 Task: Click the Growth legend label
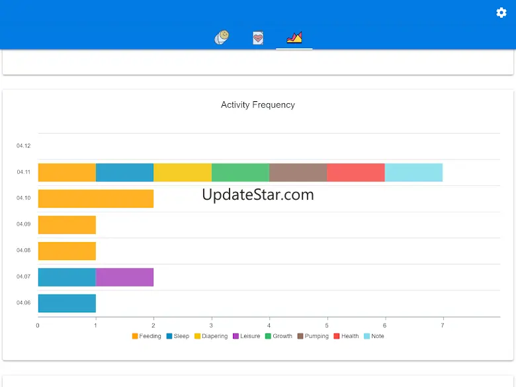point(282,336)
